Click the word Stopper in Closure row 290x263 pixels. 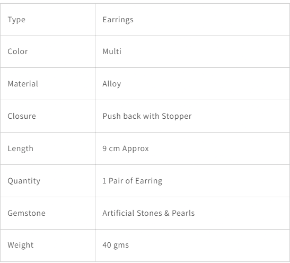[177, 116]
